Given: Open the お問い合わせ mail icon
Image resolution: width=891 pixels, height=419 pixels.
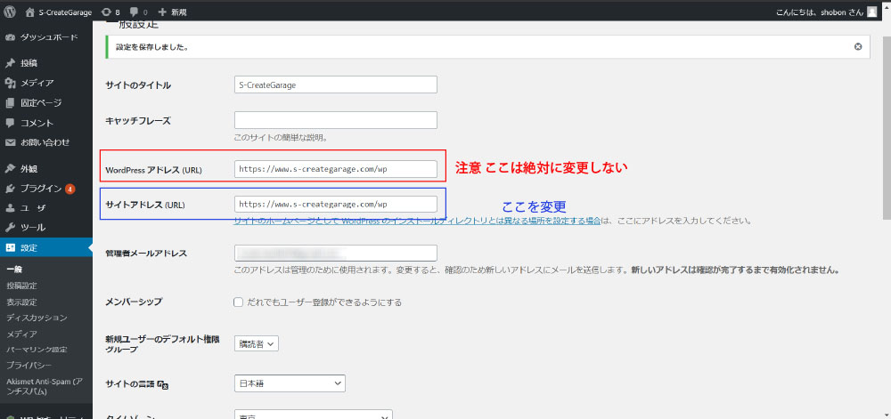Looking at the screenshot, I should click(x=10, y=142).
